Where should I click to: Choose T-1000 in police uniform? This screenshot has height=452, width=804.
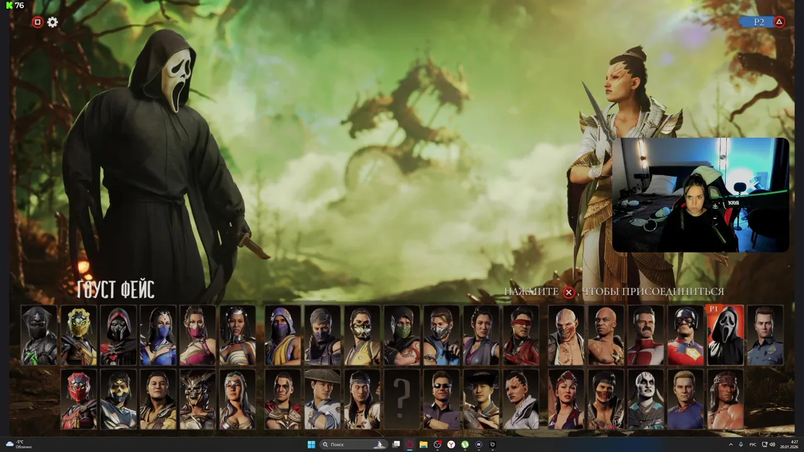[765, 335]
